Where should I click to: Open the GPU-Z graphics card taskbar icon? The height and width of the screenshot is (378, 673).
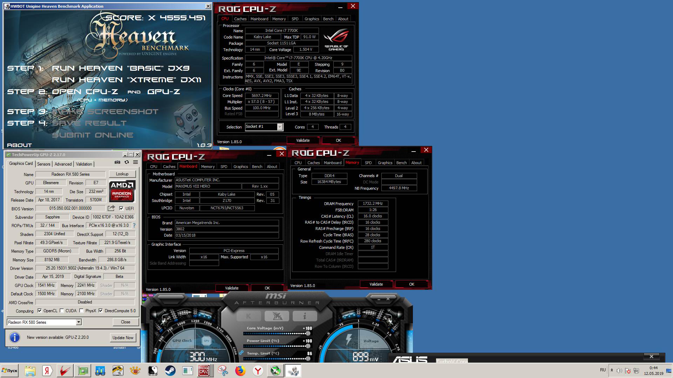[x=83, y=371]
